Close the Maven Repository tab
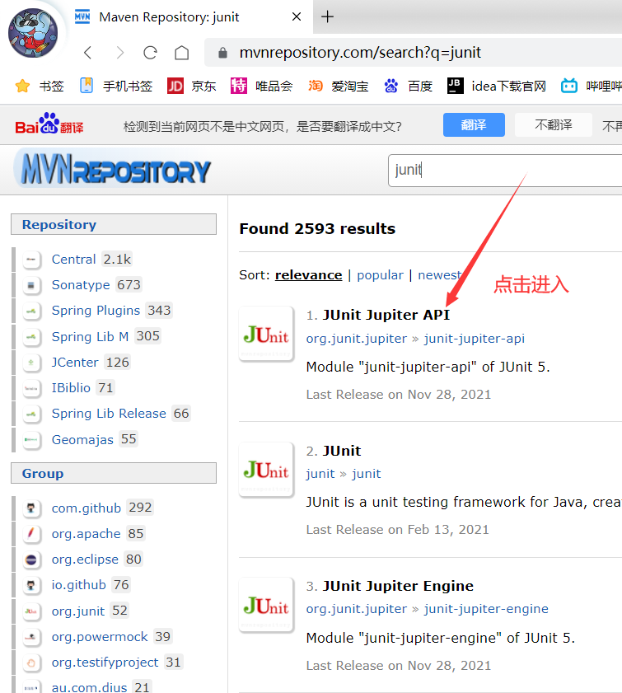Image resolution: width=622 pixels, height=693 pixels. pos(297,16)
